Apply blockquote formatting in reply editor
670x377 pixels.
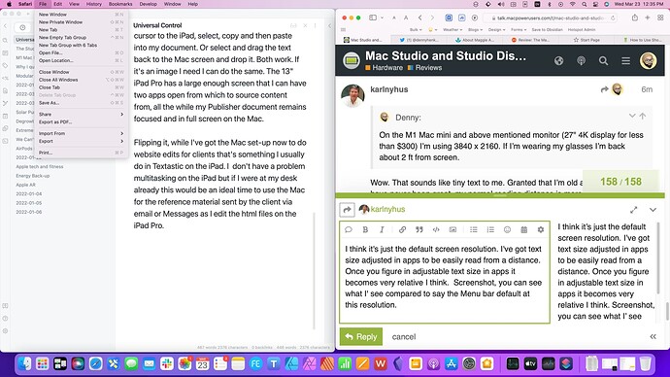(419, 229)
